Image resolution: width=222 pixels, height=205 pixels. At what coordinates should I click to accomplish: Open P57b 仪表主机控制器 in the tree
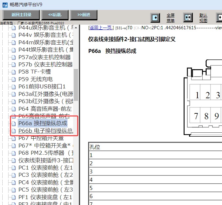click(x=46, y=64)
